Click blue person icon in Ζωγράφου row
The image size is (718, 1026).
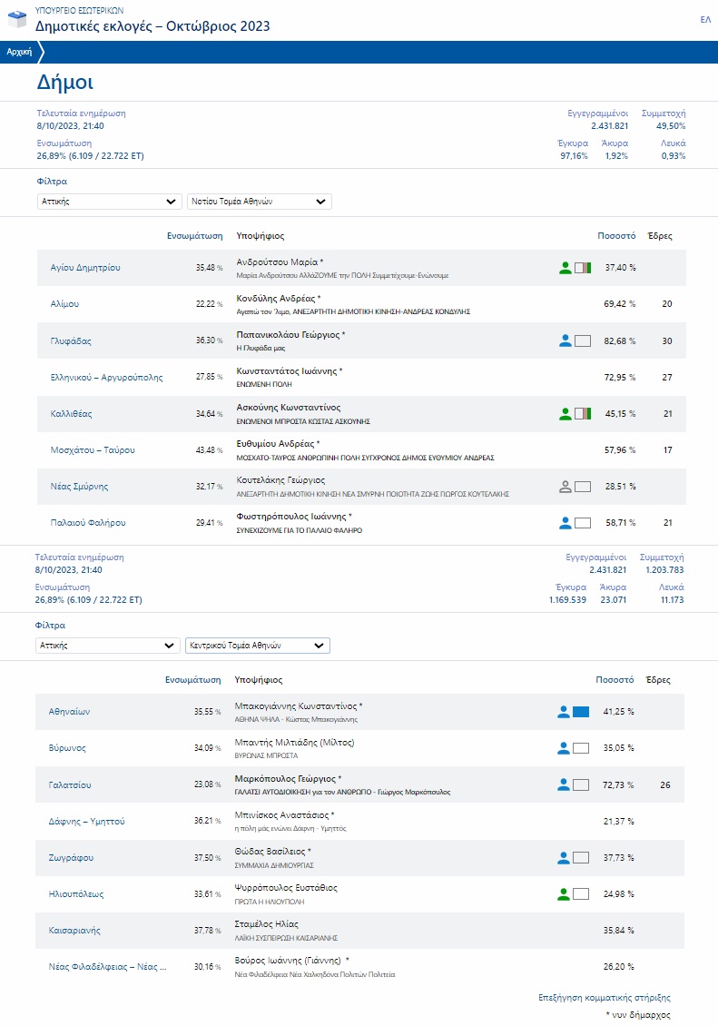(563, 857)
